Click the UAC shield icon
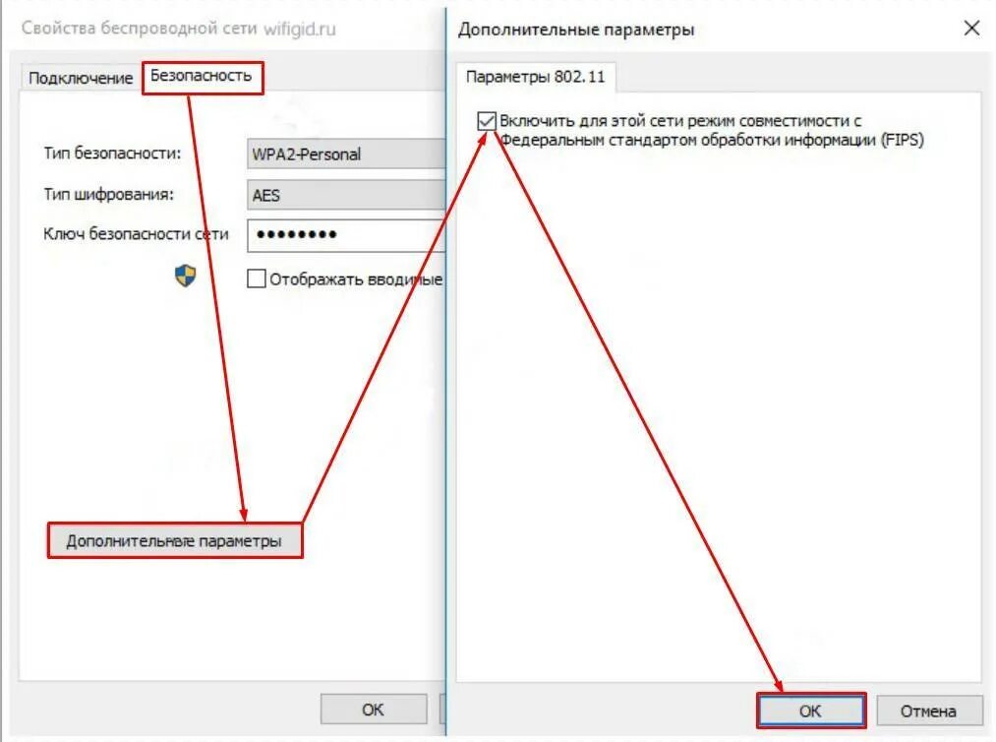The height and width of the screenshot is (742, 996). [x=185, y=276]
